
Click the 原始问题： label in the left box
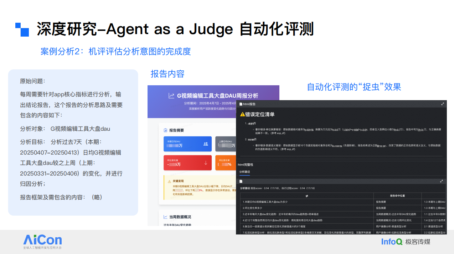tap(33, 81)
